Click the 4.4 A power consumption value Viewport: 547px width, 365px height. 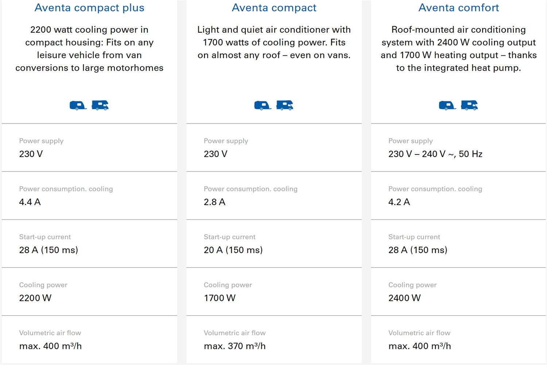(x=30, y=202)
